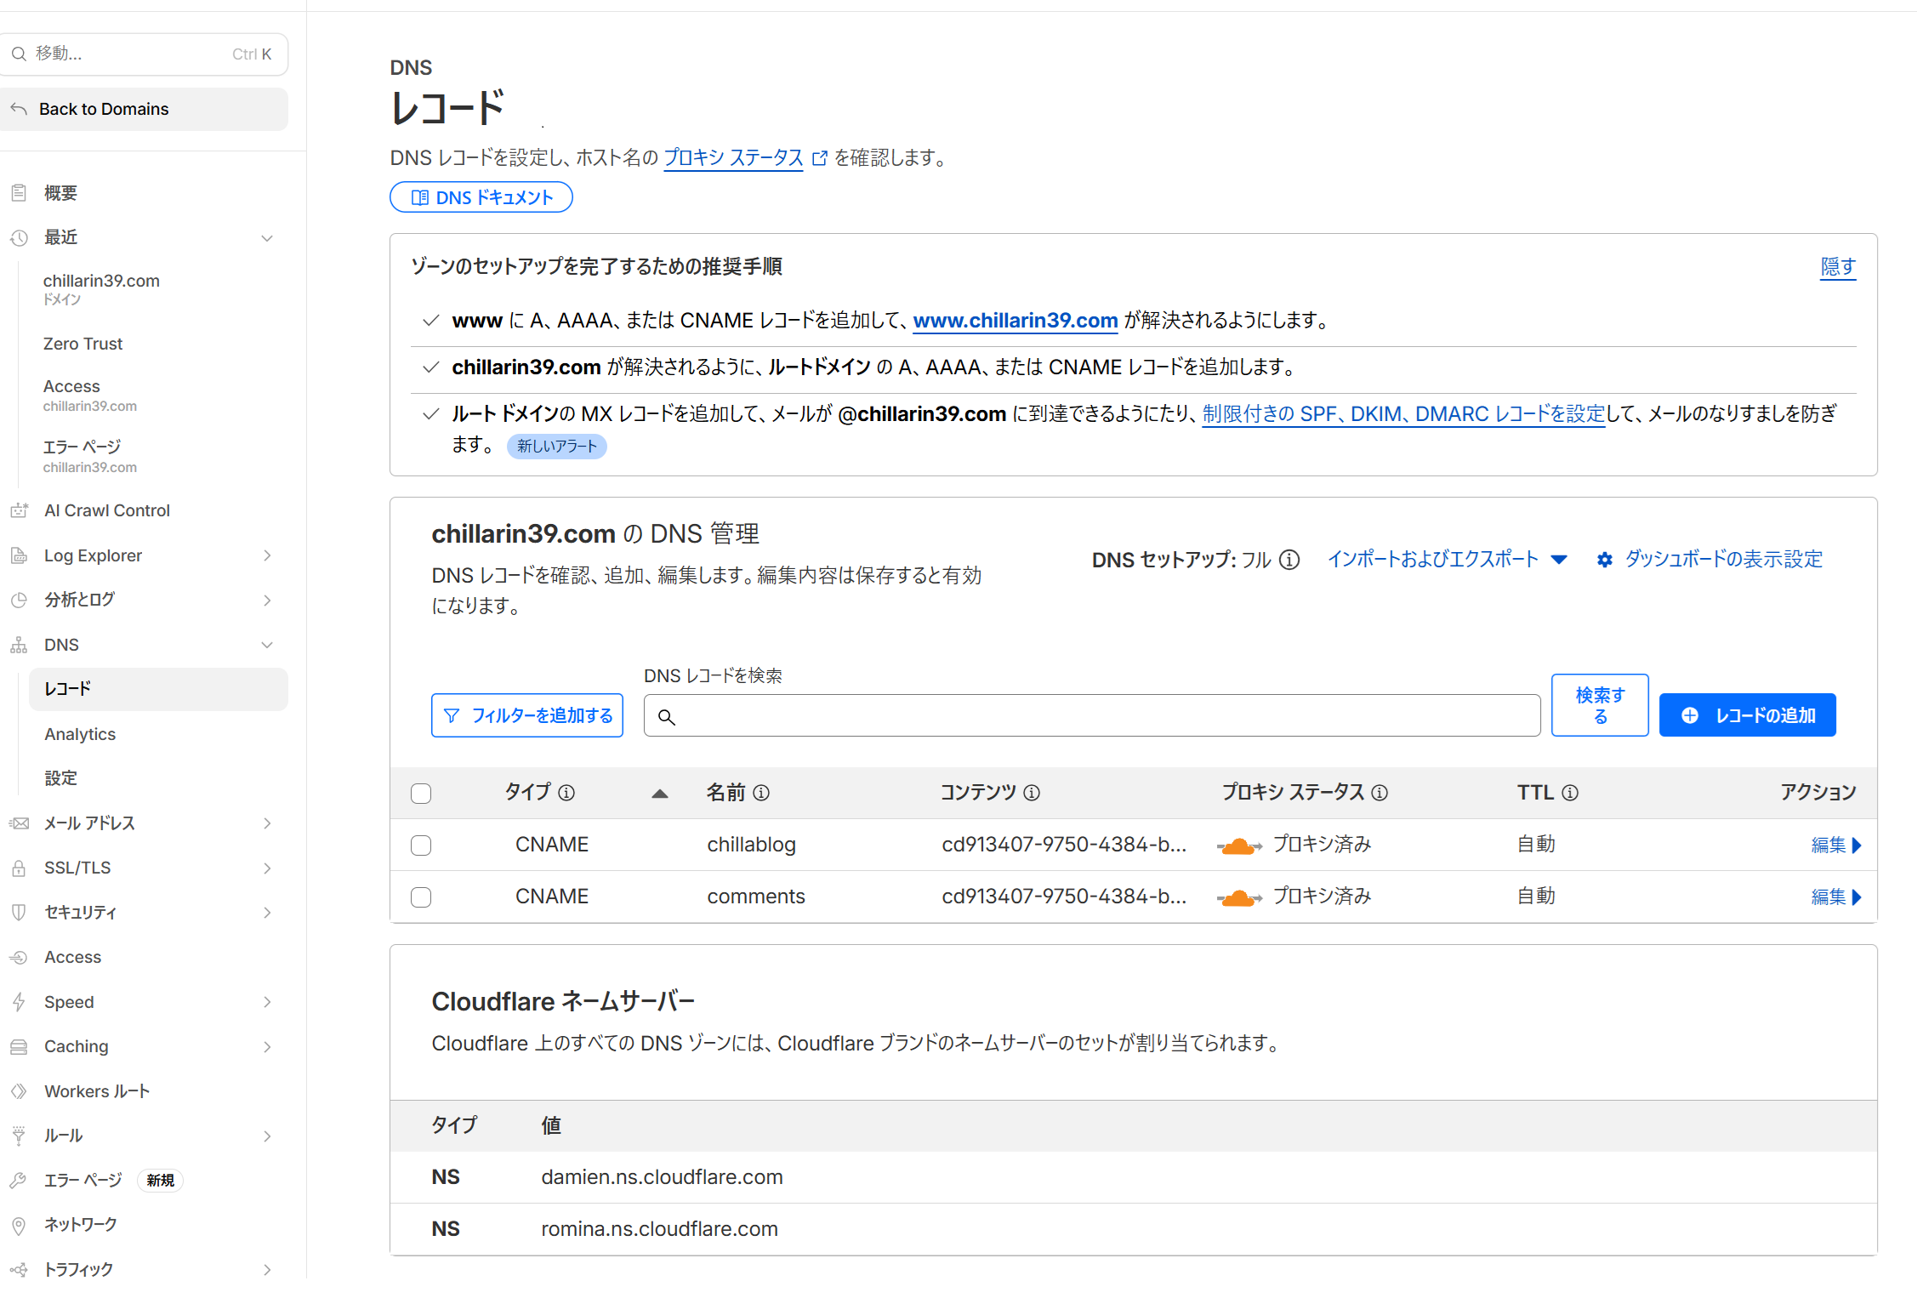Expand the Caching submenu
The image size is (1917, 1298).
click(x=267, y=1047)
